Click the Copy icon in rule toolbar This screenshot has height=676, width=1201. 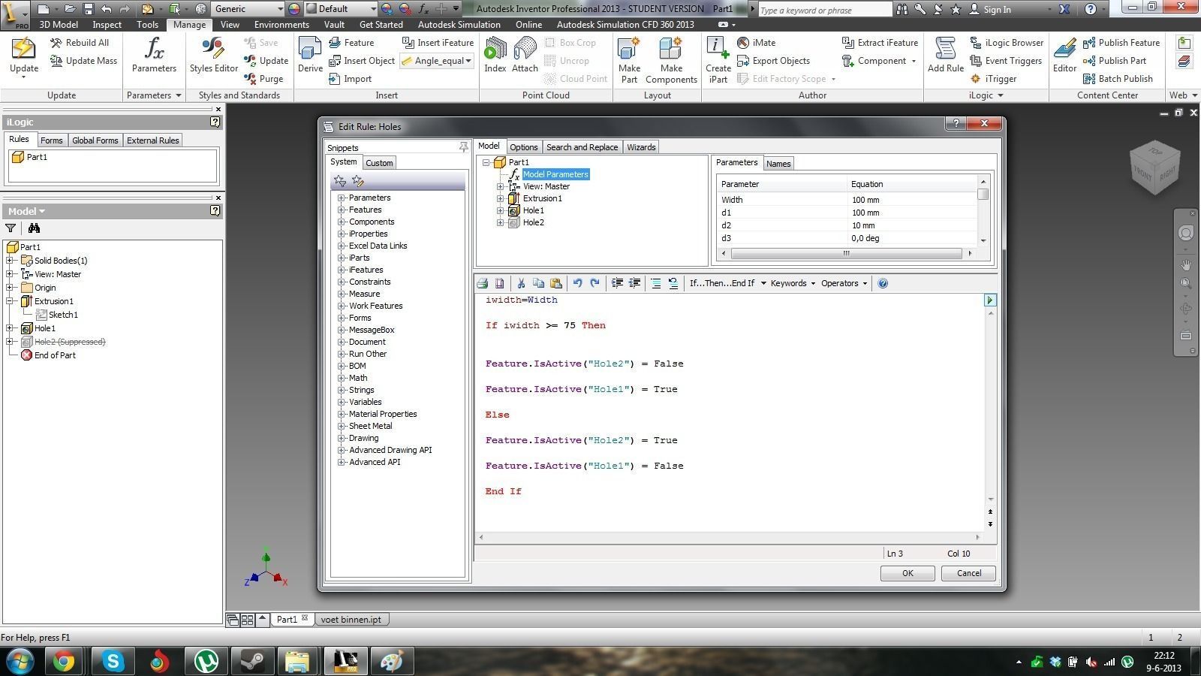pos(538,283)
